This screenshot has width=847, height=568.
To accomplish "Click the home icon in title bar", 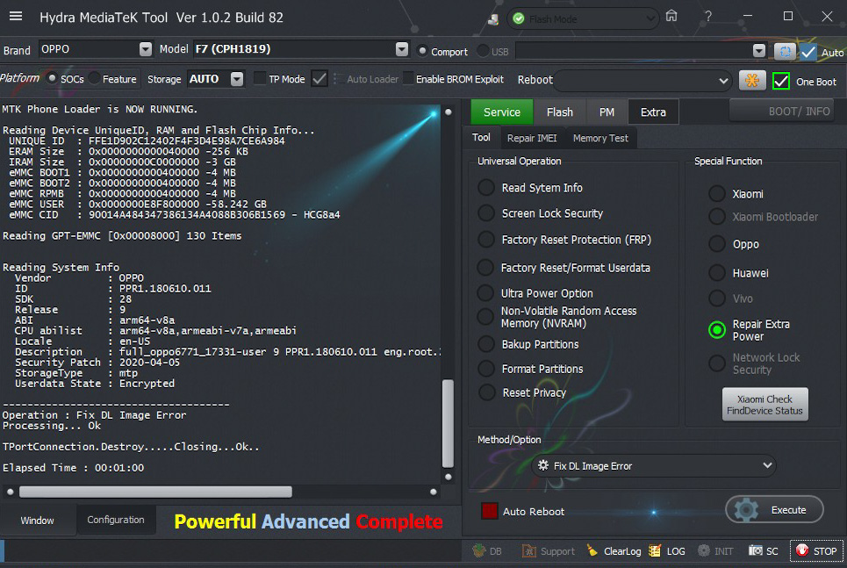I will 671,17.
